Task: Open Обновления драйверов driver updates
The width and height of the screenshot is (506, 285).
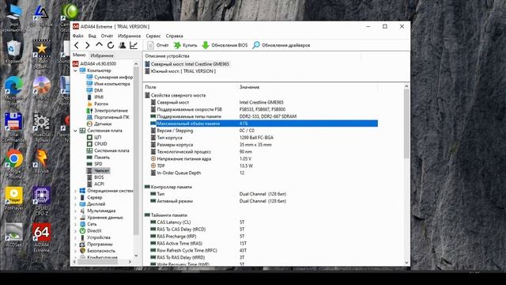Action: pyautogui.click(x=281, y=45)
